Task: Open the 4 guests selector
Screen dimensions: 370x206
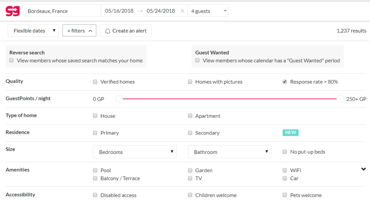Action: click(208, 11)
